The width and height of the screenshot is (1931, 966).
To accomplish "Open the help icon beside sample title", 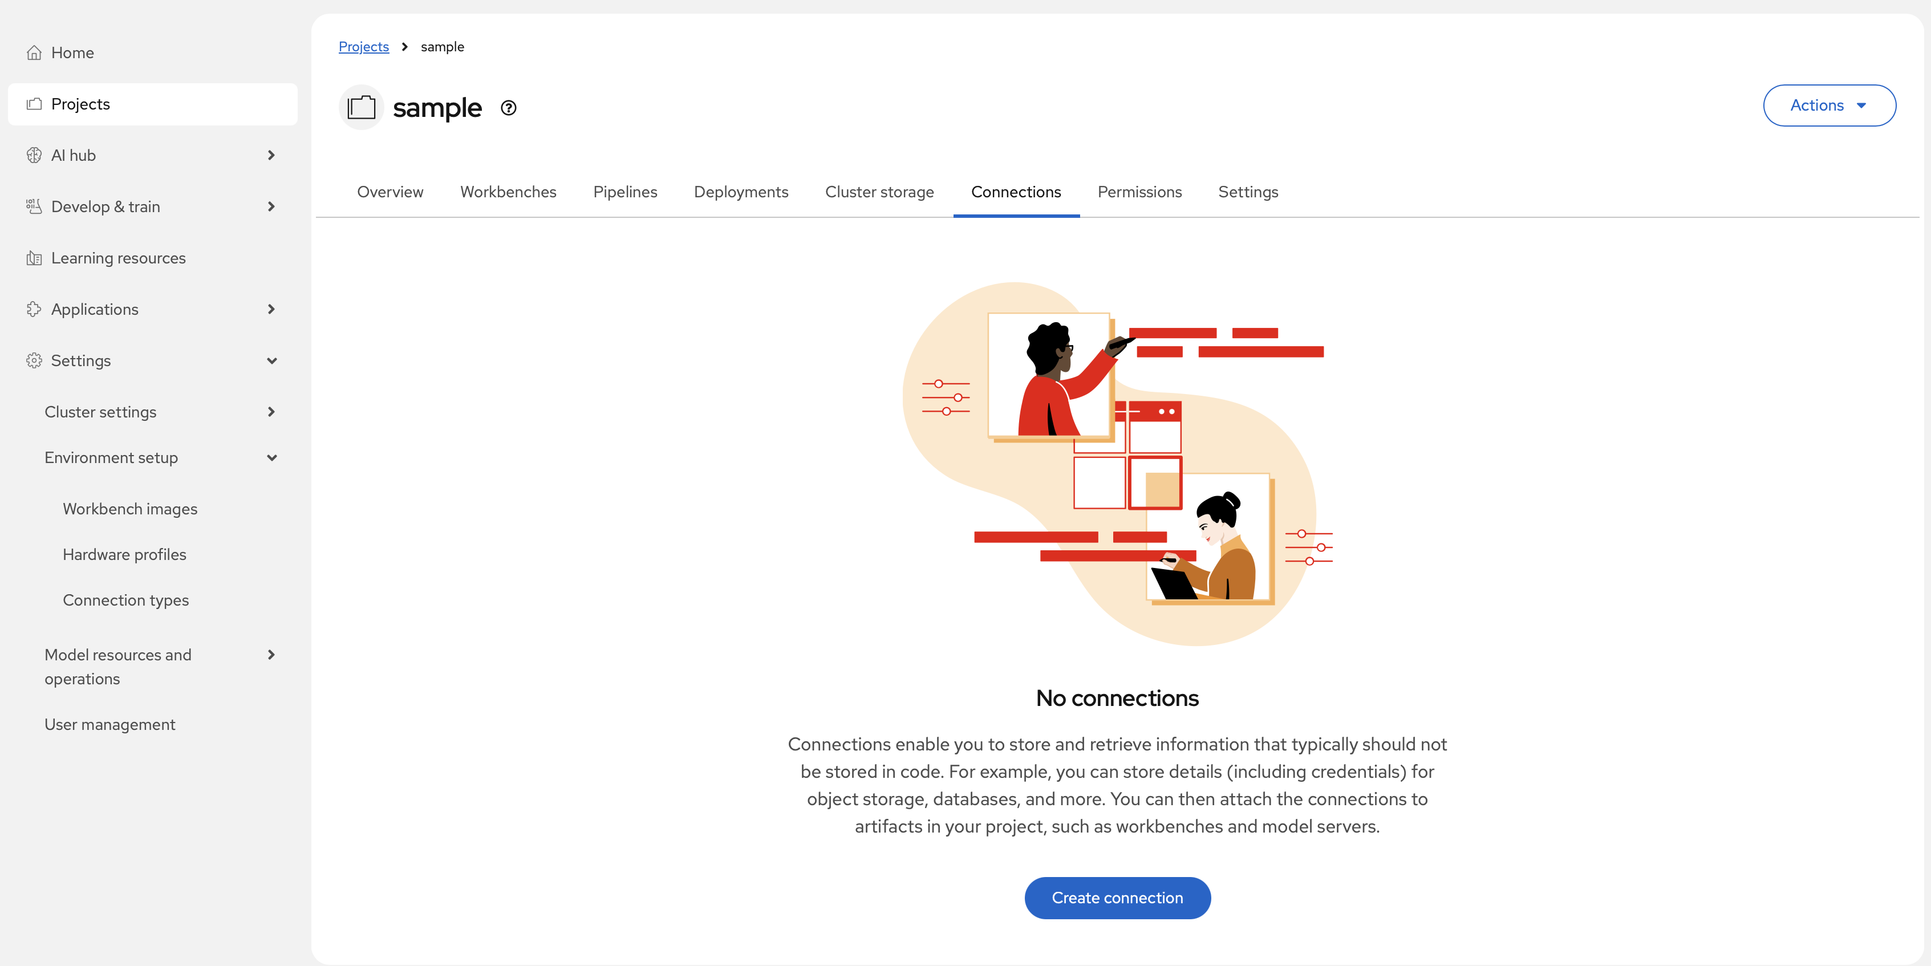I will tap(508, 108).
